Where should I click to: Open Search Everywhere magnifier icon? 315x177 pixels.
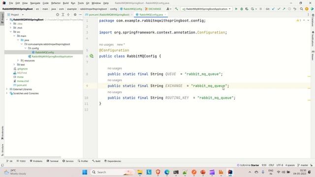click(301, 9)
